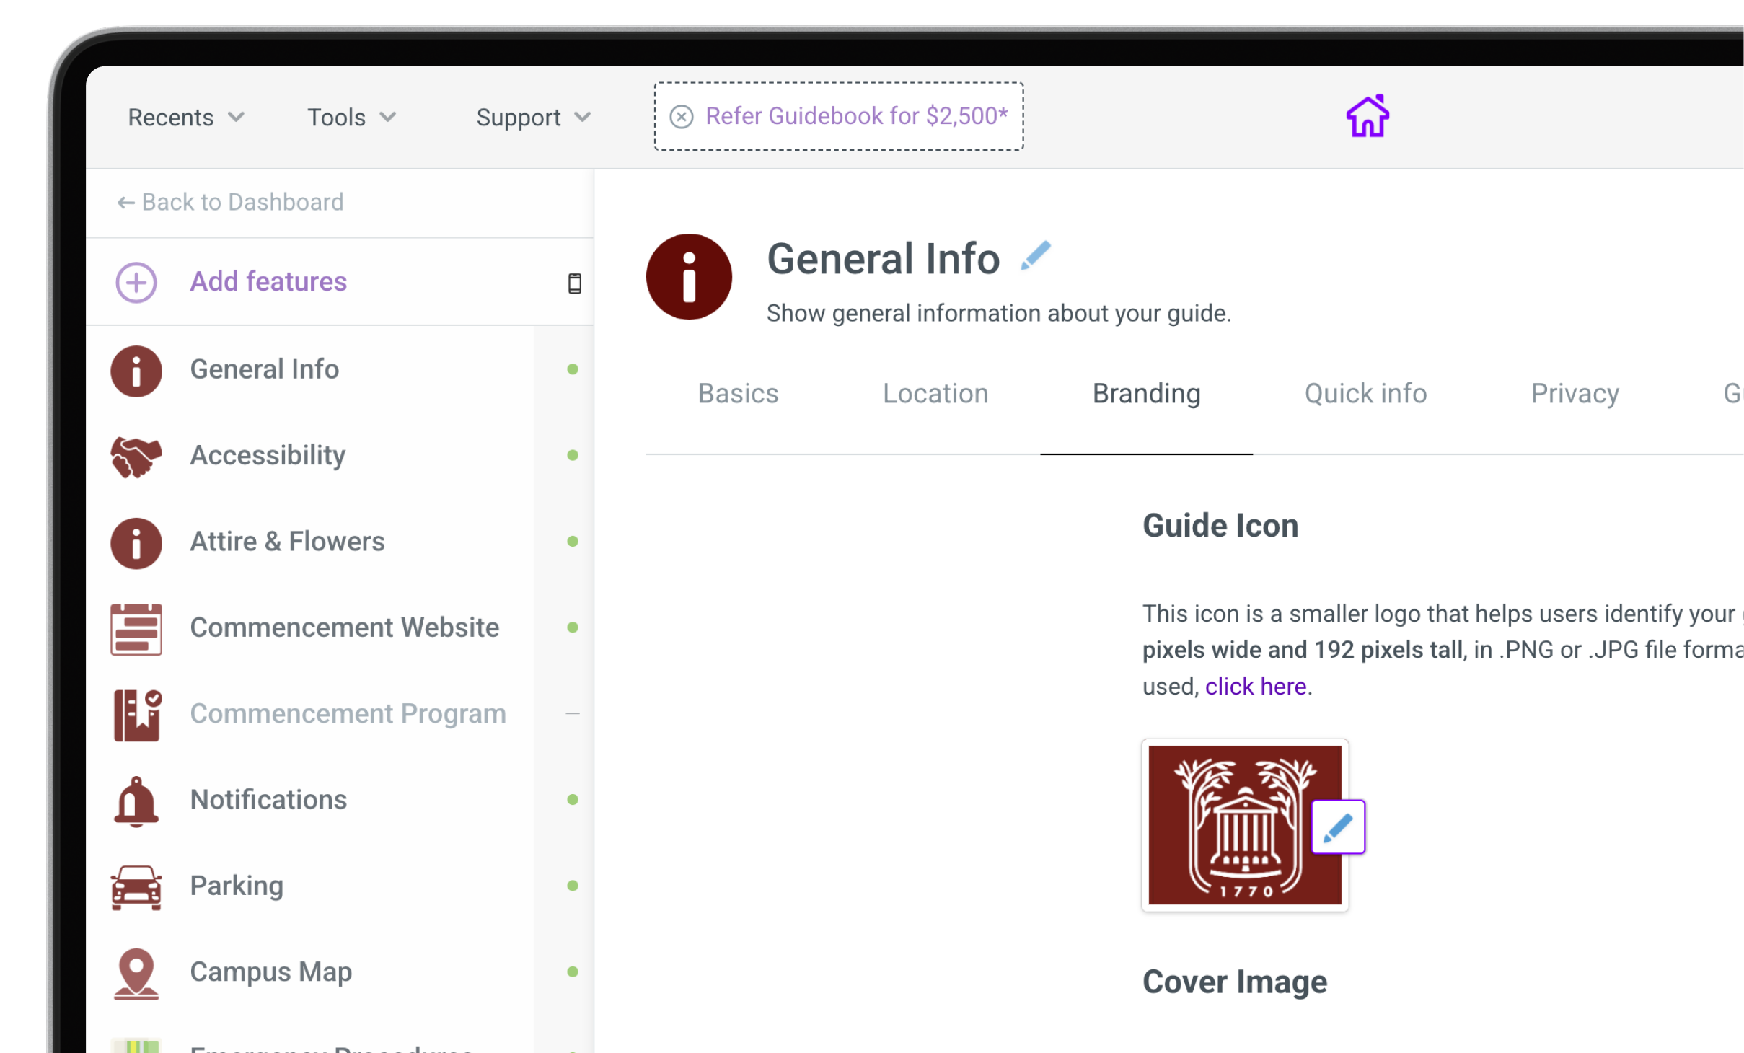Click pencil icon next to General Info title
Viewport: 1744px width, 1053px height.
1036,256
